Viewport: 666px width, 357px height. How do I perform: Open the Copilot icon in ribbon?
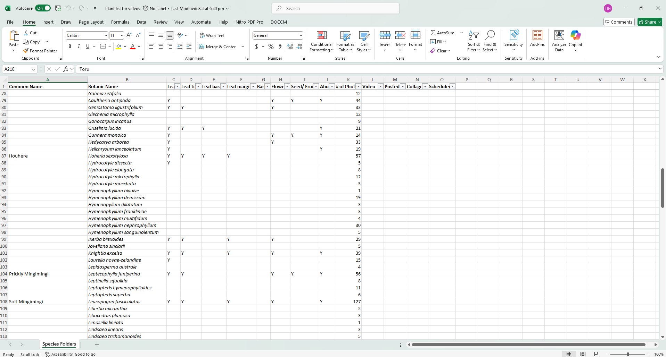(575, 35)
